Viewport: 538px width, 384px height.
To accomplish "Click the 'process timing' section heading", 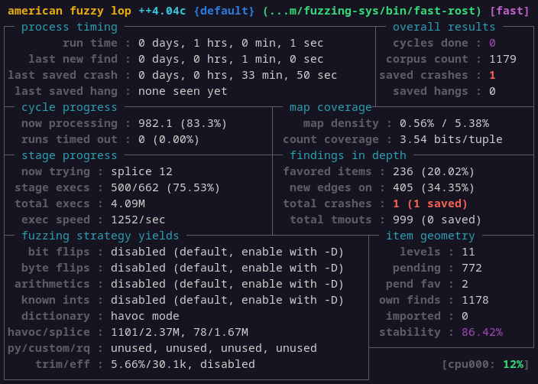I will pyautogui.click(x=70, y=27).
